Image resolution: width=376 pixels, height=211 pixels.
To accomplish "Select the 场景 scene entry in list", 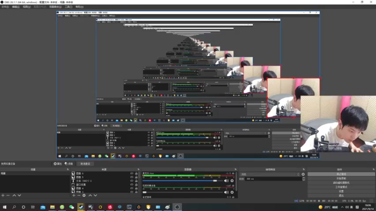I will pos(35,173).
